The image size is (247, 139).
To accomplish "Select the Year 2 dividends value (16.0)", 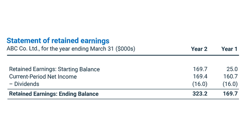I will pyautogui.click(x=200, y=84).
